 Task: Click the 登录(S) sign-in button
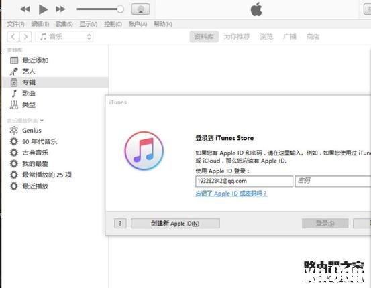pos(325,223)
